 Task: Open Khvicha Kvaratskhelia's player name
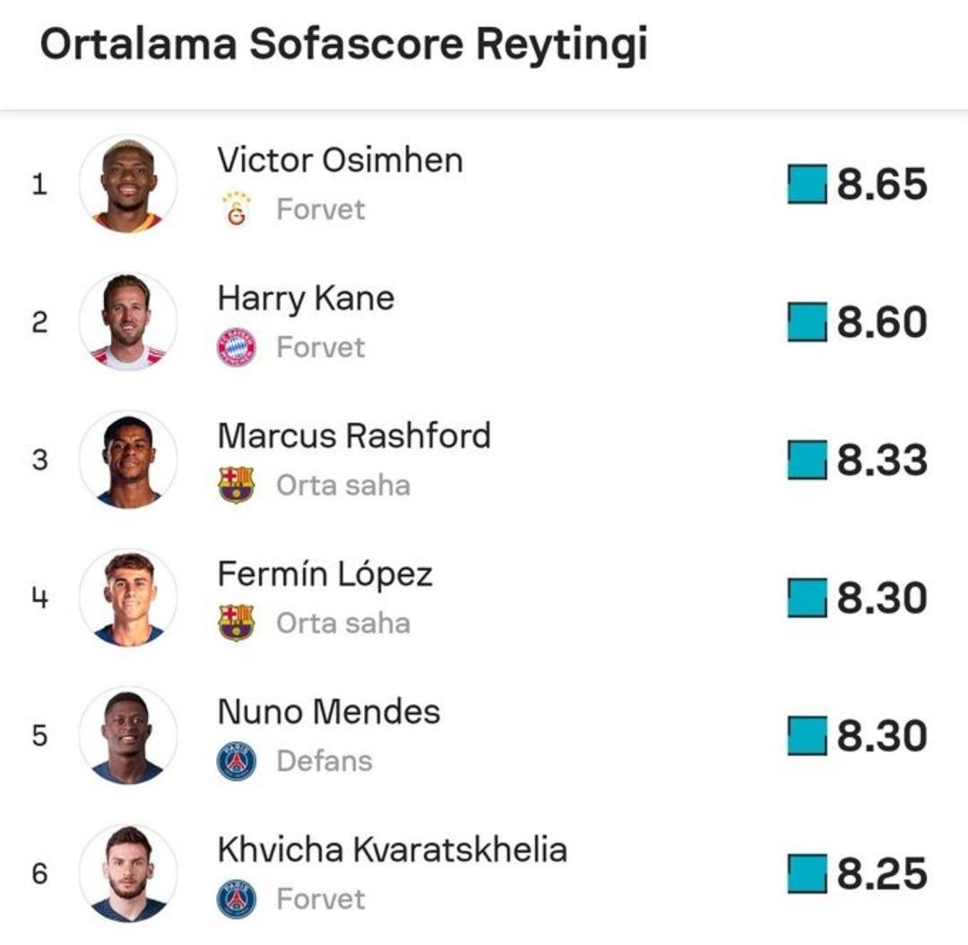pyautogui.click(x=392, y=850)
